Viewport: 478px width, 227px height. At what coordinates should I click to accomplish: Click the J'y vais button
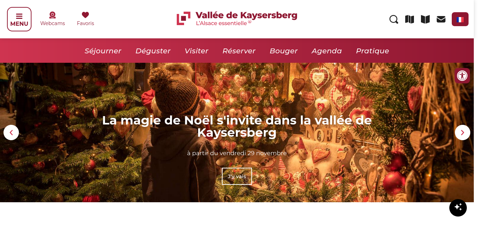pos(237,176)
